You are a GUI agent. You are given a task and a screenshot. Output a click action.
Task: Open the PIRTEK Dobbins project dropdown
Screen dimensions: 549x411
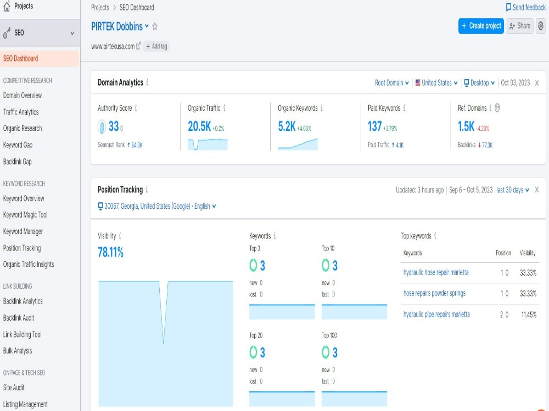point(147,26)
